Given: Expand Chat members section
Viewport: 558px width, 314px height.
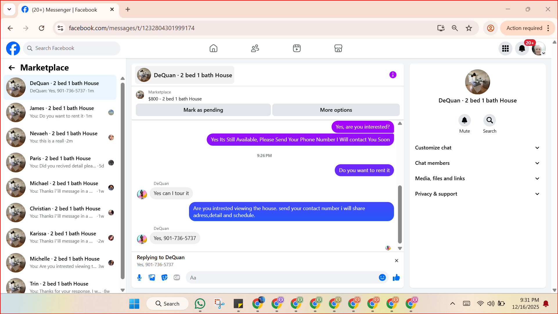Looking at the screenshot, I should click(478, 163).
